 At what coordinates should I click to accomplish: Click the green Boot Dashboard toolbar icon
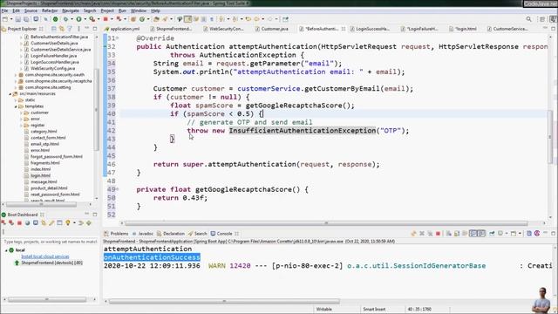pos(56,19)
